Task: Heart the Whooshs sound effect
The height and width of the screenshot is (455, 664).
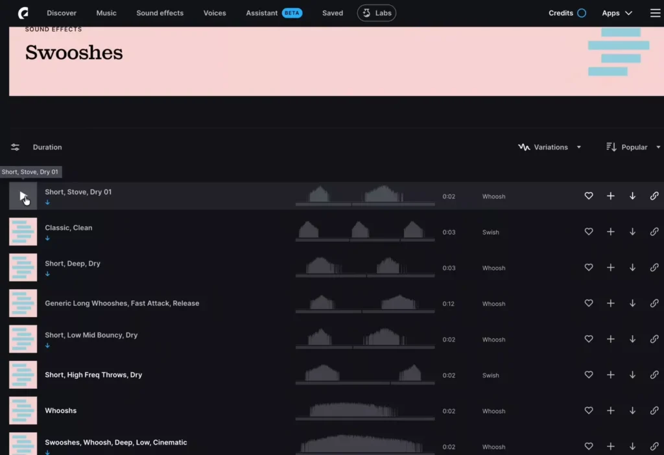Action: coord(589,411)
